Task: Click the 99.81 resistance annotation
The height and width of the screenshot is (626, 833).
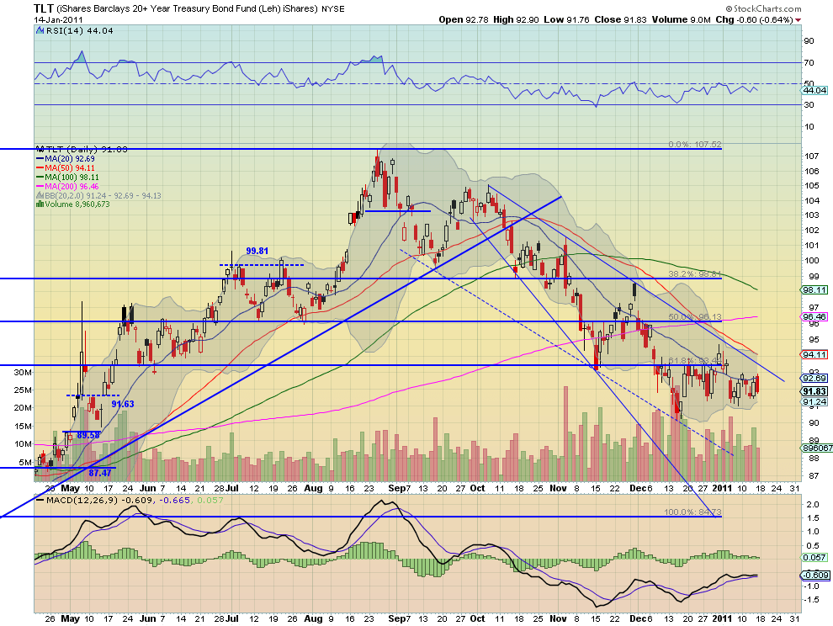Action: (x=257, y=251)
